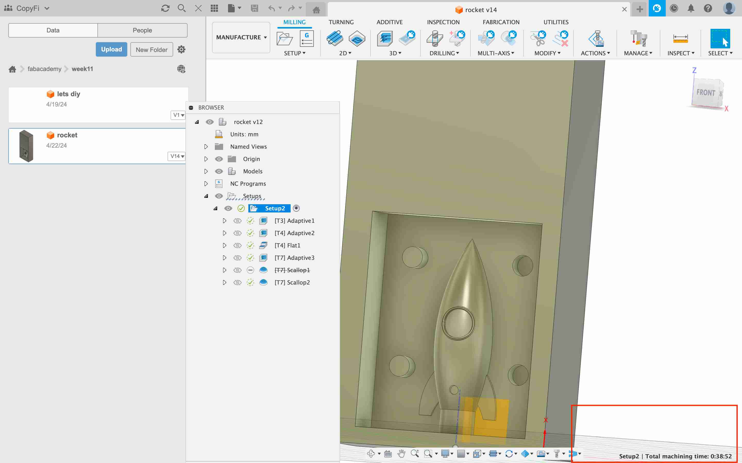Image resolution: width=742 pixels, height=463 pixels.
Task: Click the File menu document icon
Action: (232, 8)
